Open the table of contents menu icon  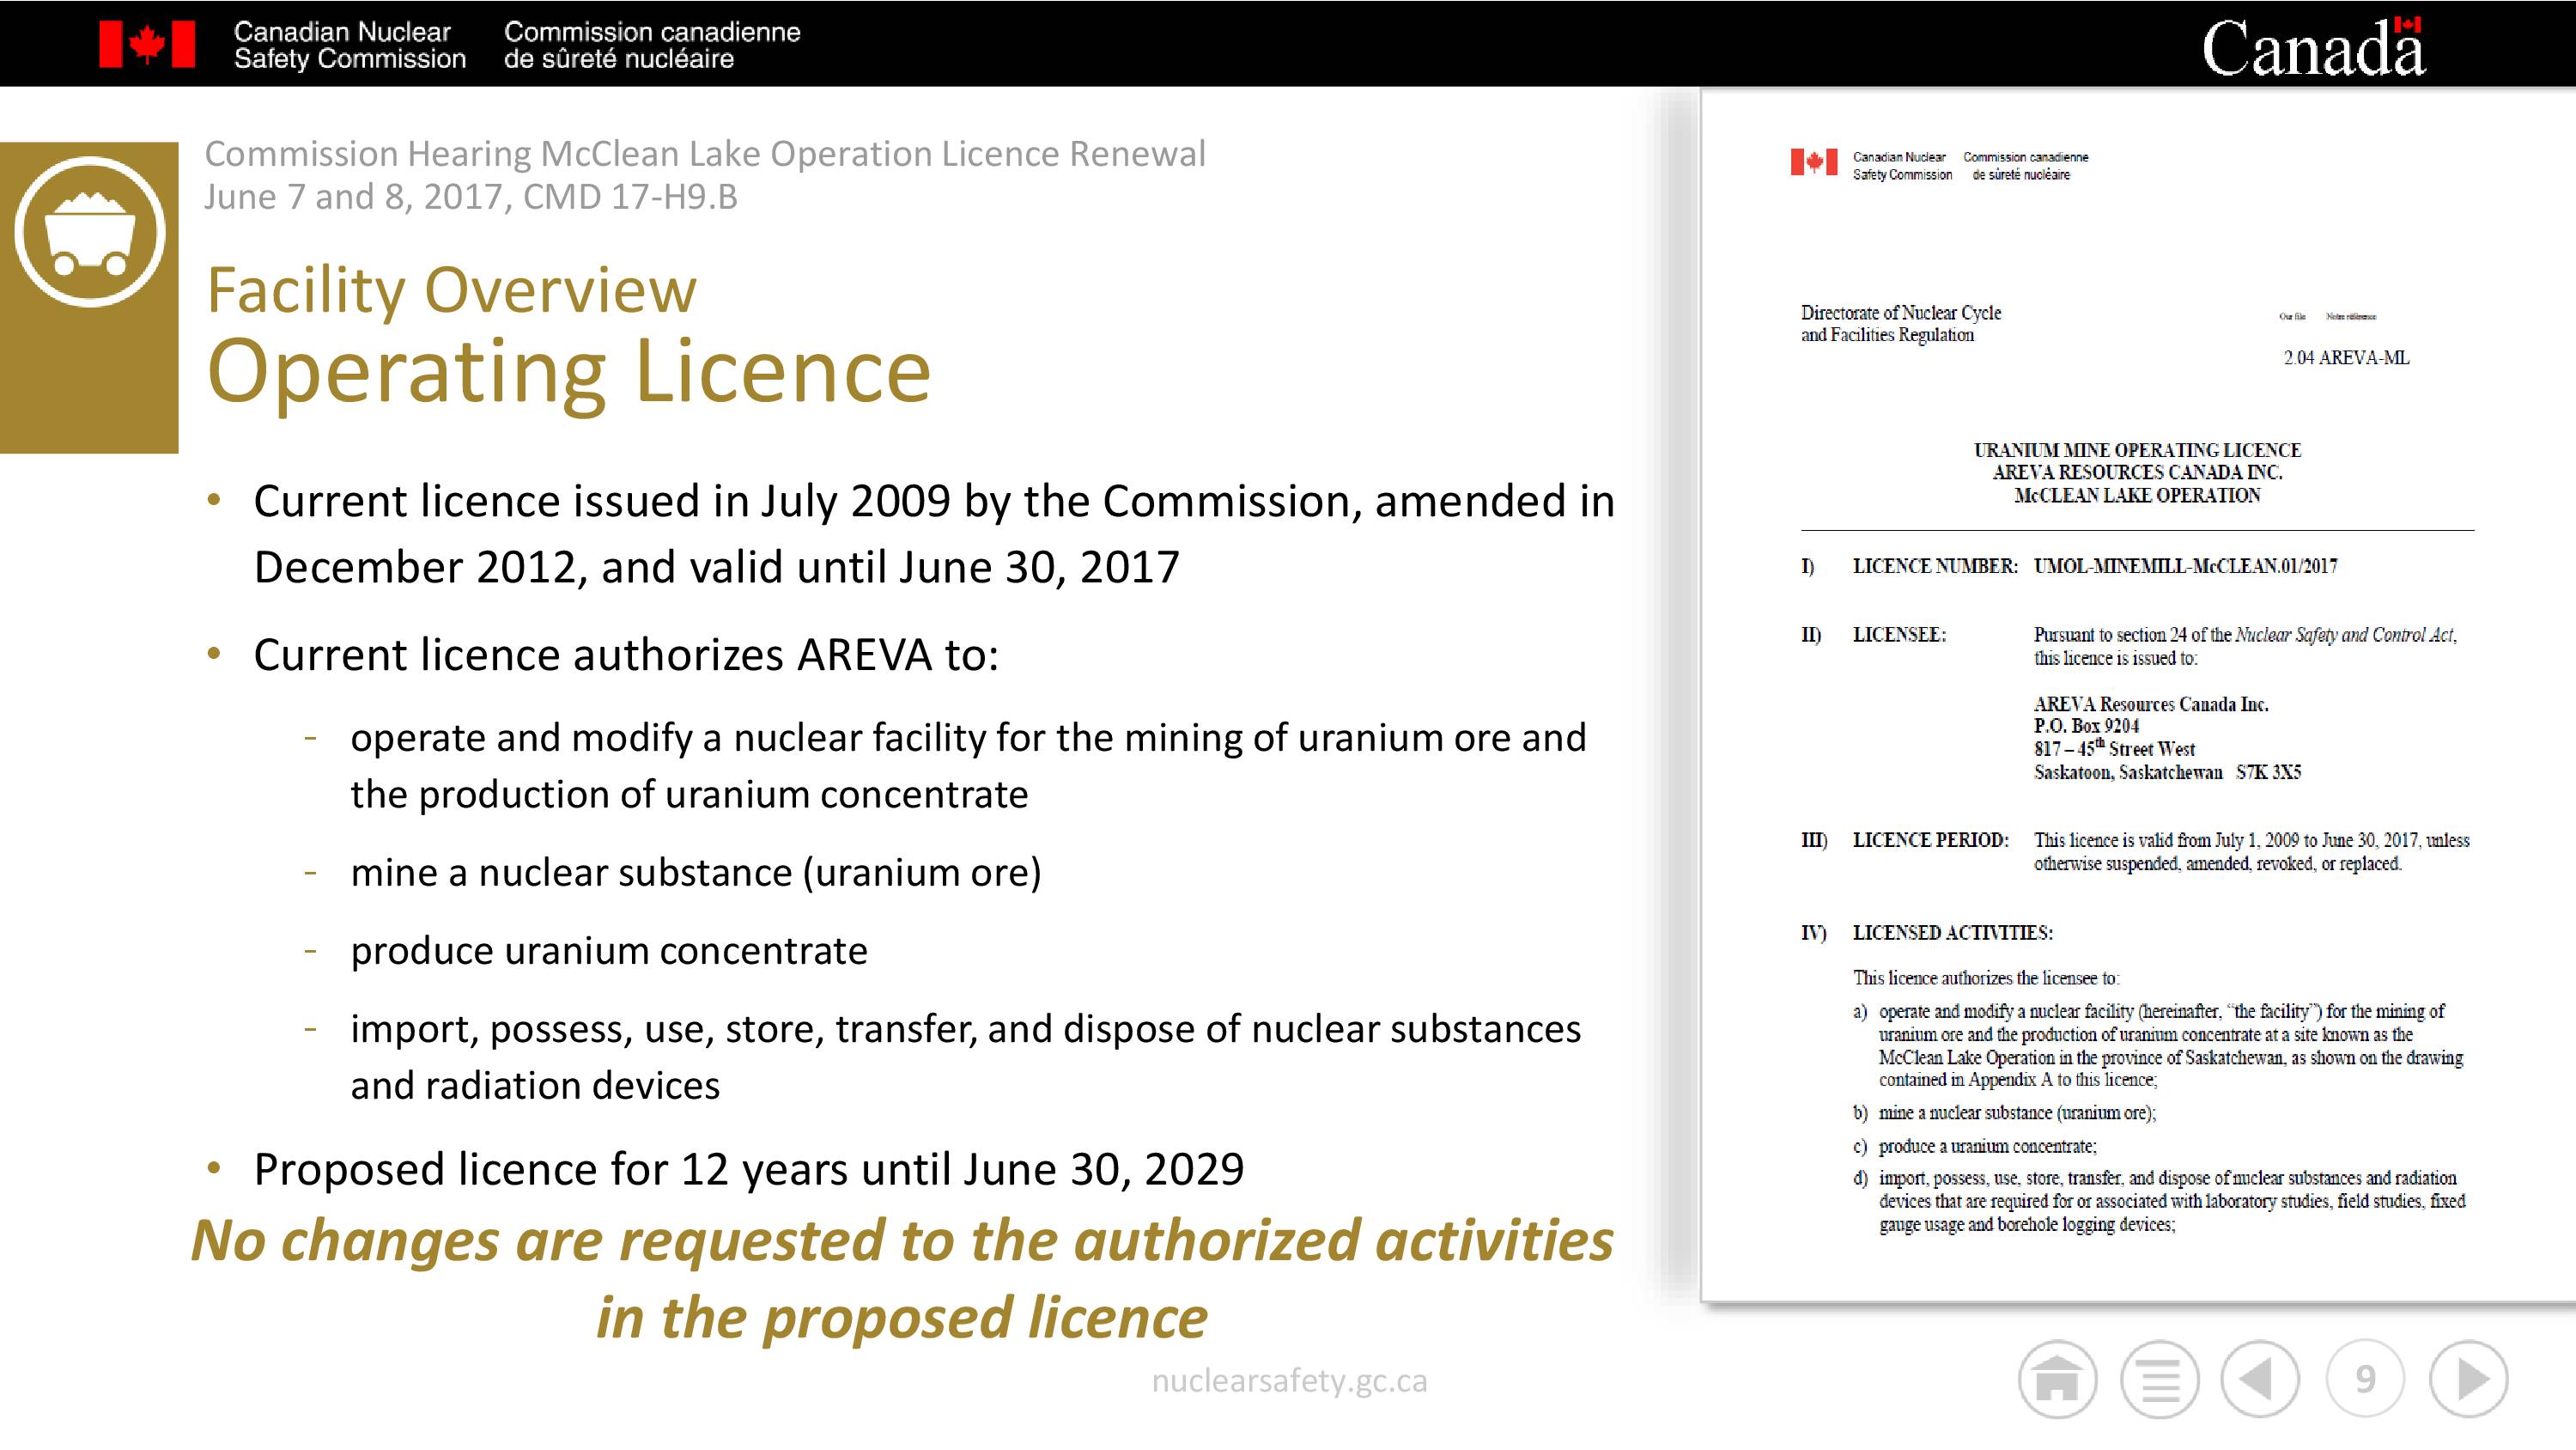tap(2160, 1380)
